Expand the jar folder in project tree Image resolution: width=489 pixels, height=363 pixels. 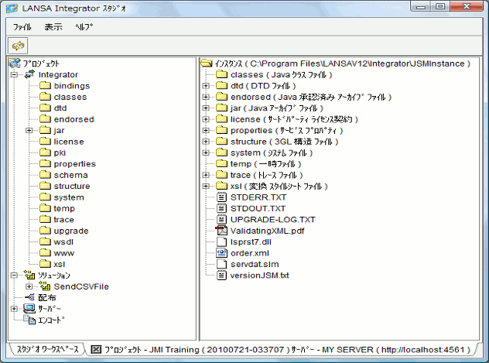pos(29,130)
